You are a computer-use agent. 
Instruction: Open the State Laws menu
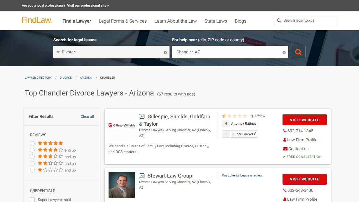[216, 21]
